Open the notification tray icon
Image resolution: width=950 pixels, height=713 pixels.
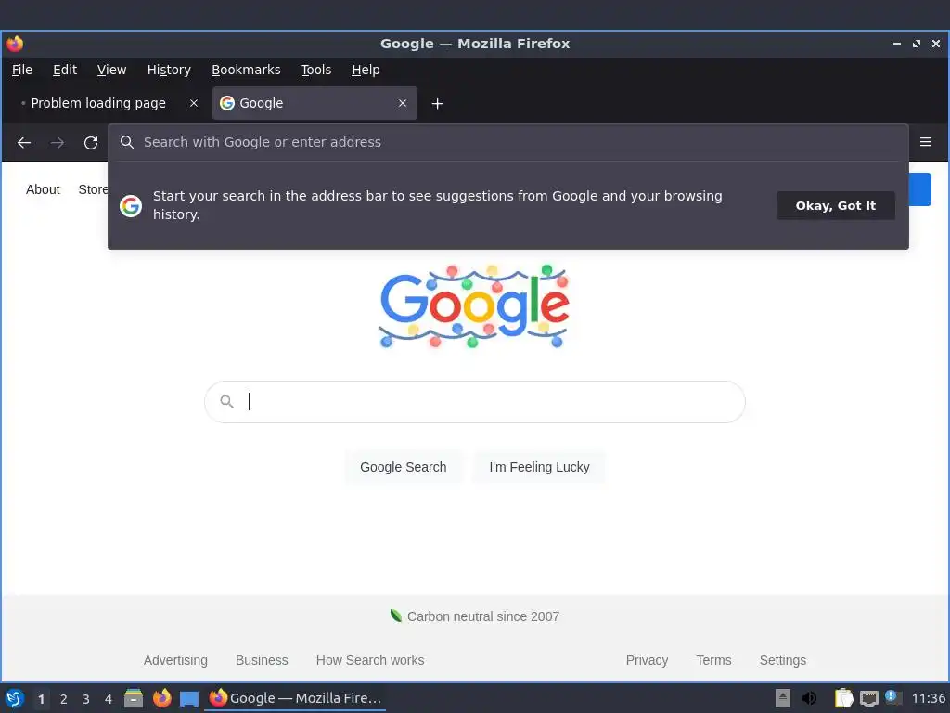(x=893, y=698)
